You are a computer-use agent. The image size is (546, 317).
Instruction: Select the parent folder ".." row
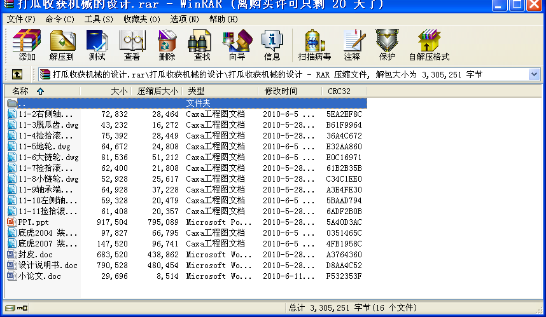(22, 103)
